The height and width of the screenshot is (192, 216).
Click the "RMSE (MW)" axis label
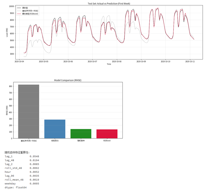pos(7,110)
